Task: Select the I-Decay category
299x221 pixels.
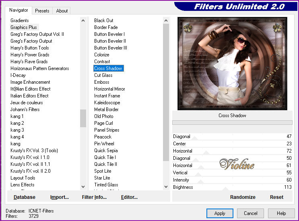Action: [x=18, y=75]
